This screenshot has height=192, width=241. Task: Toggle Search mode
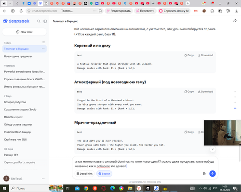(x=104, y=174)
